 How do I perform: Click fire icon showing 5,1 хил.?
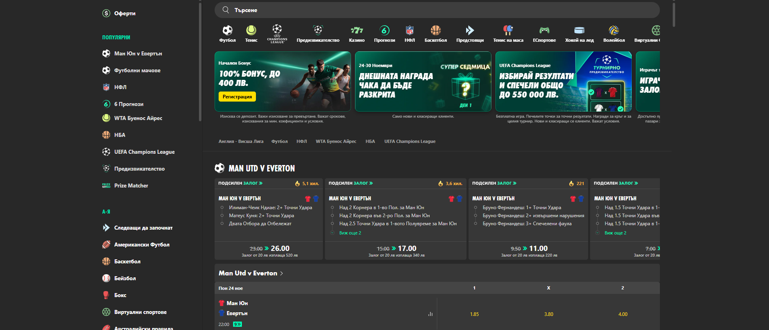[297, 183]
